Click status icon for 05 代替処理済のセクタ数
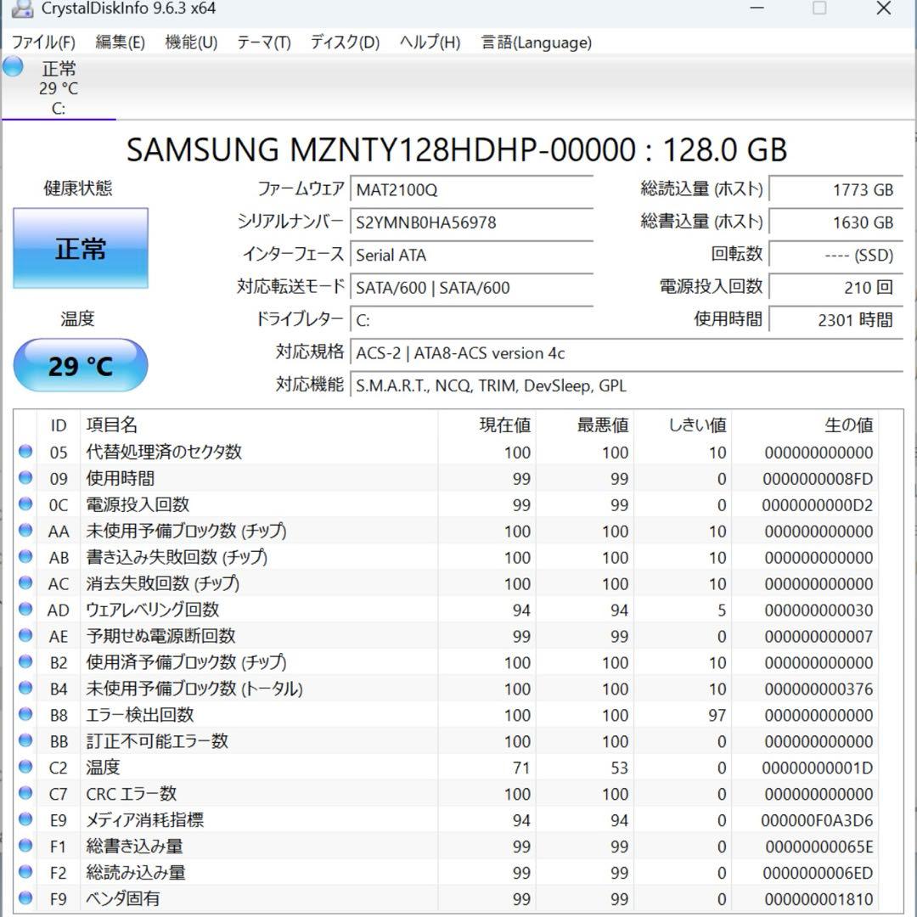 coord(25,453)
